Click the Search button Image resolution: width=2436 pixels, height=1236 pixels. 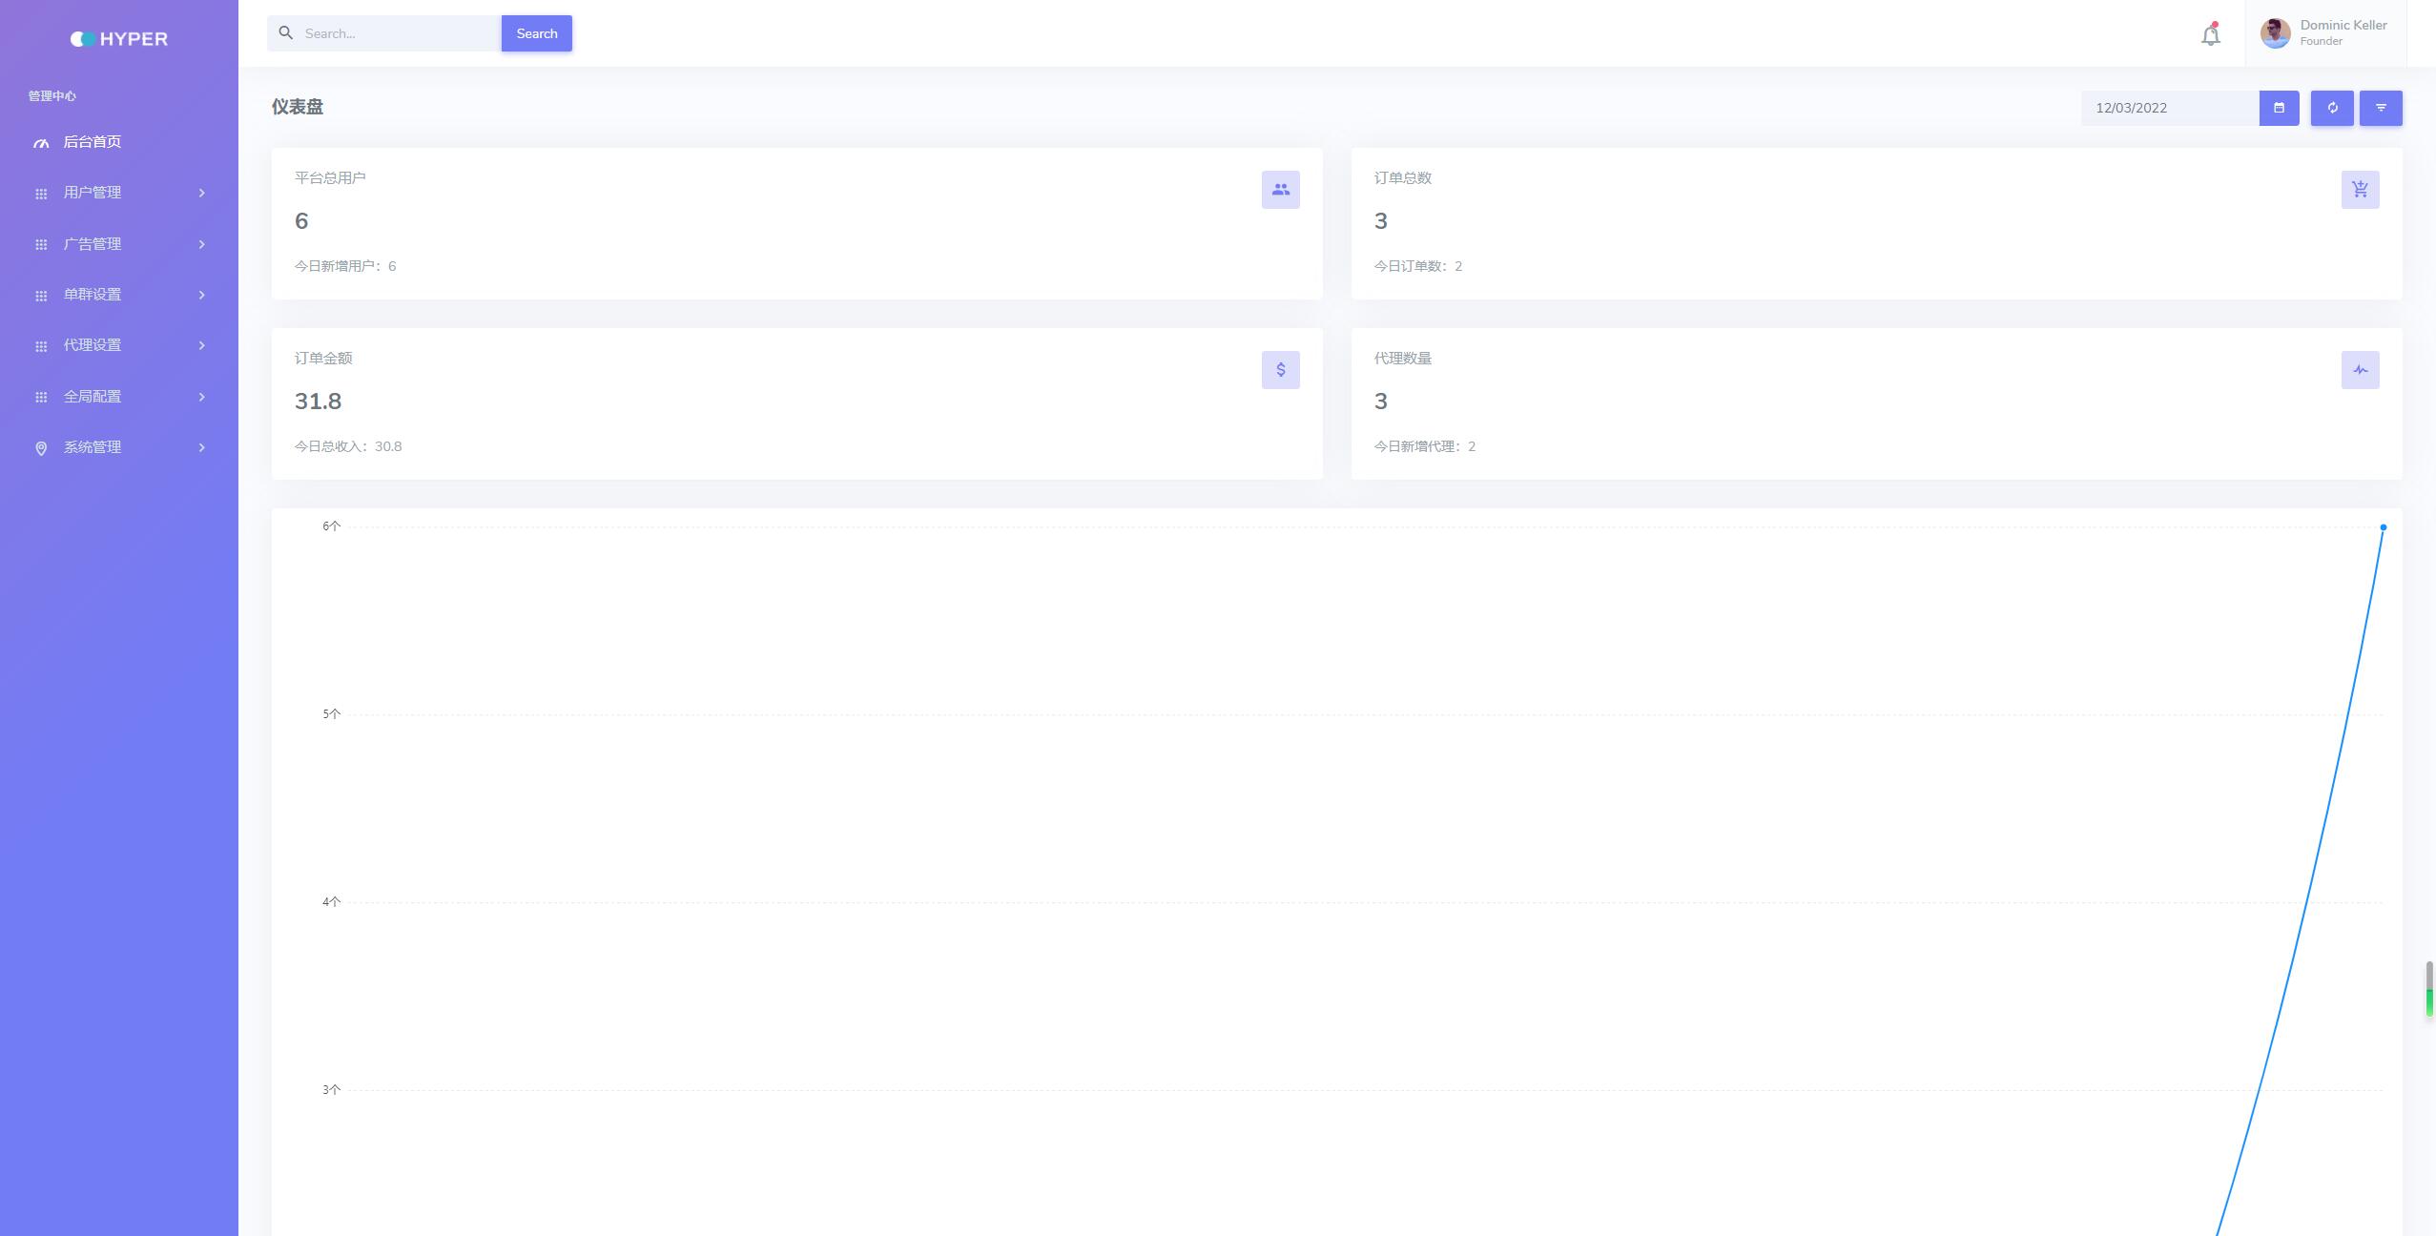pos(536,33)
